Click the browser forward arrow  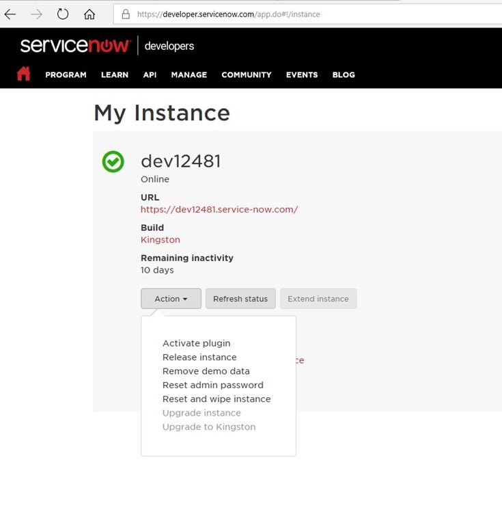(36, 14)
